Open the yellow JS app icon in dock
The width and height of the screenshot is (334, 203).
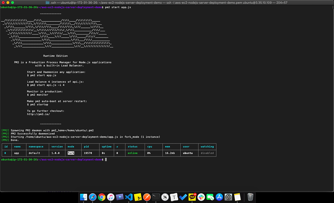[x=138, y=197]
